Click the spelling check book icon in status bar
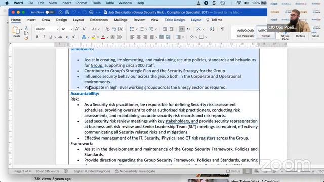 point(66,171)
